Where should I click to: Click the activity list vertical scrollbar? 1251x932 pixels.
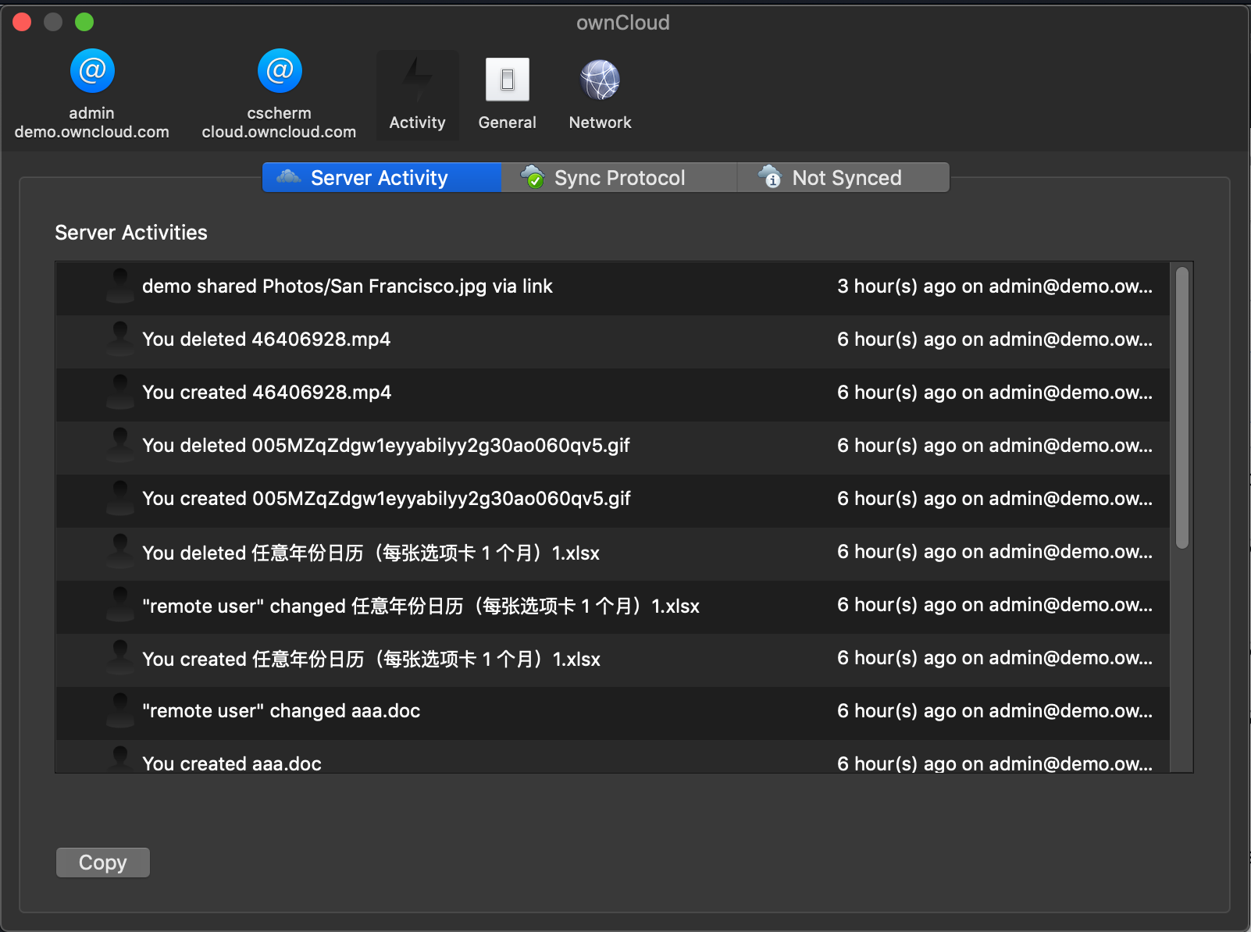click(x=1182, y=407)
